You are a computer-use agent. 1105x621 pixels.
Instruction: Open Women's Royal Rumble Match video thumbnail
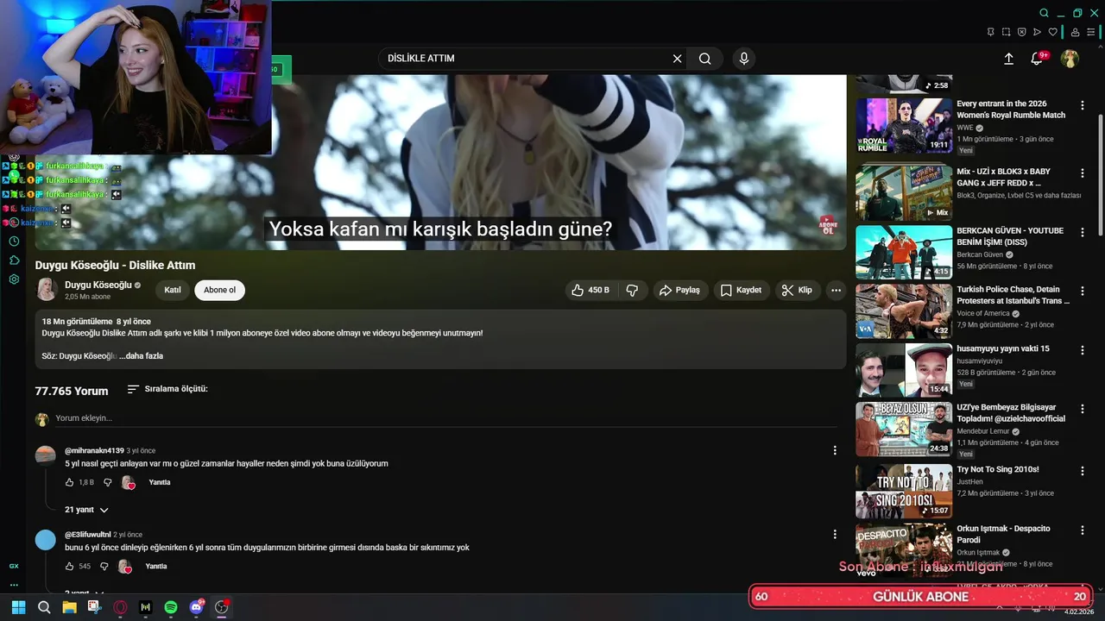[904, 126]
